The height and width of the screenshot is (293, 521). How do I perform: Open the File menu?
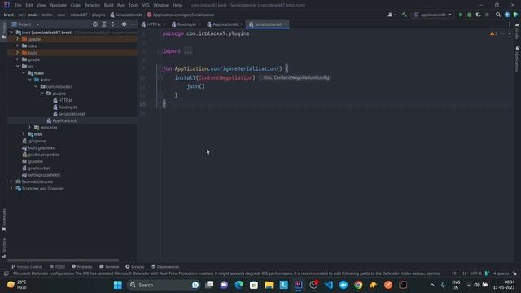[x=18, y=5]
